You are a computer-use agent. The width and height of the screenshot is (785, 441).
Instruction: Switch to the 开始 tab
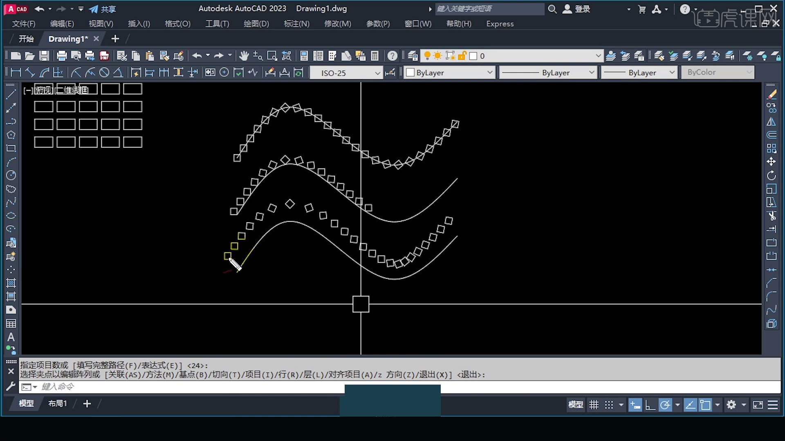click(26, 39)
